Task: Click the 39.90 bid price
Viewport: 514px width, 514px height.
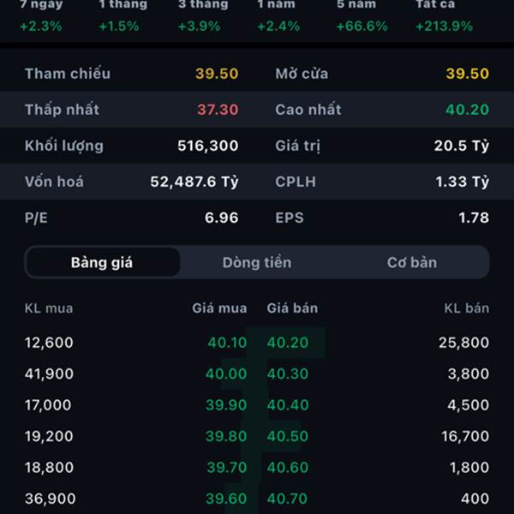Action: (227, 405)
